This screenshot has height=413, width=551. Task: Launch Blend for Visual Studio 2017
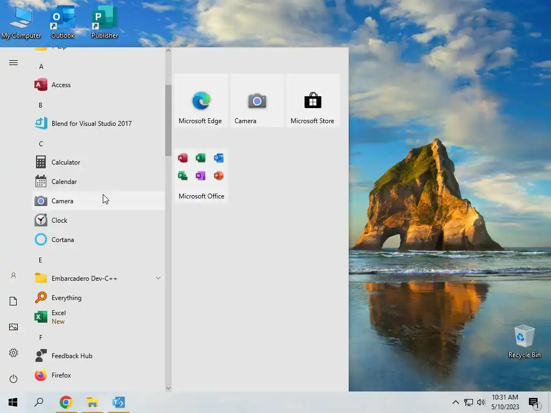(98, 123)
